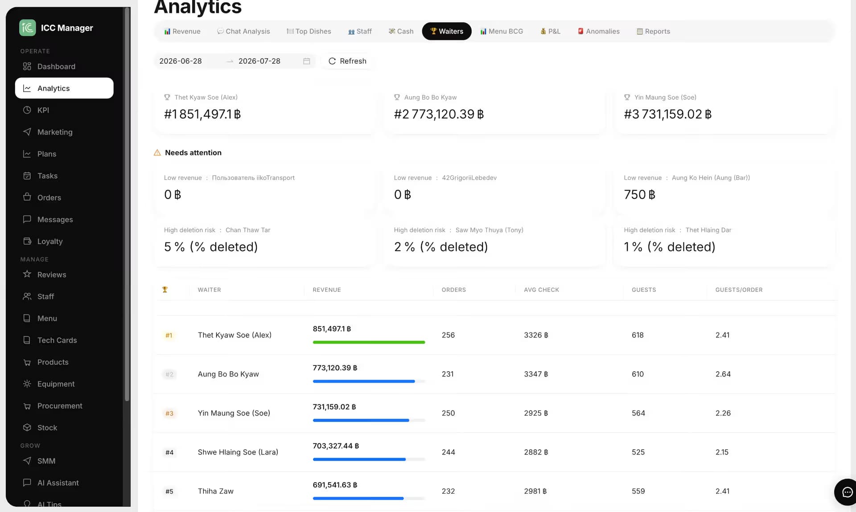The image size is (856, 512).
Task: Click the Products cart icon
Action: coord(27,362)
